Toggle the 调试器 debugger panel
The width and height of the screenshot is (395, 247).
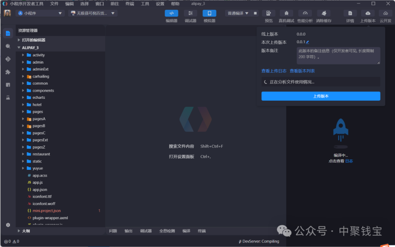pos(191,13)
